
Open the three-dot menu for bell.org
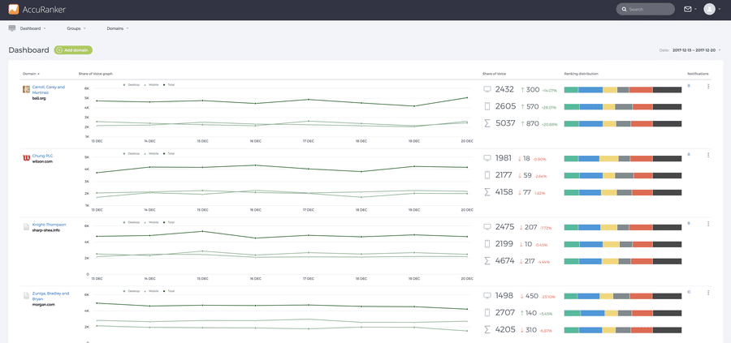(708, 87)
